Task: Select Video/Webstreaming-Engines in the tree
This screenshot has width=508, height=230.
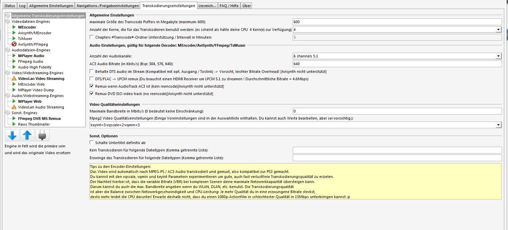Action: click(x=37, y=73)
